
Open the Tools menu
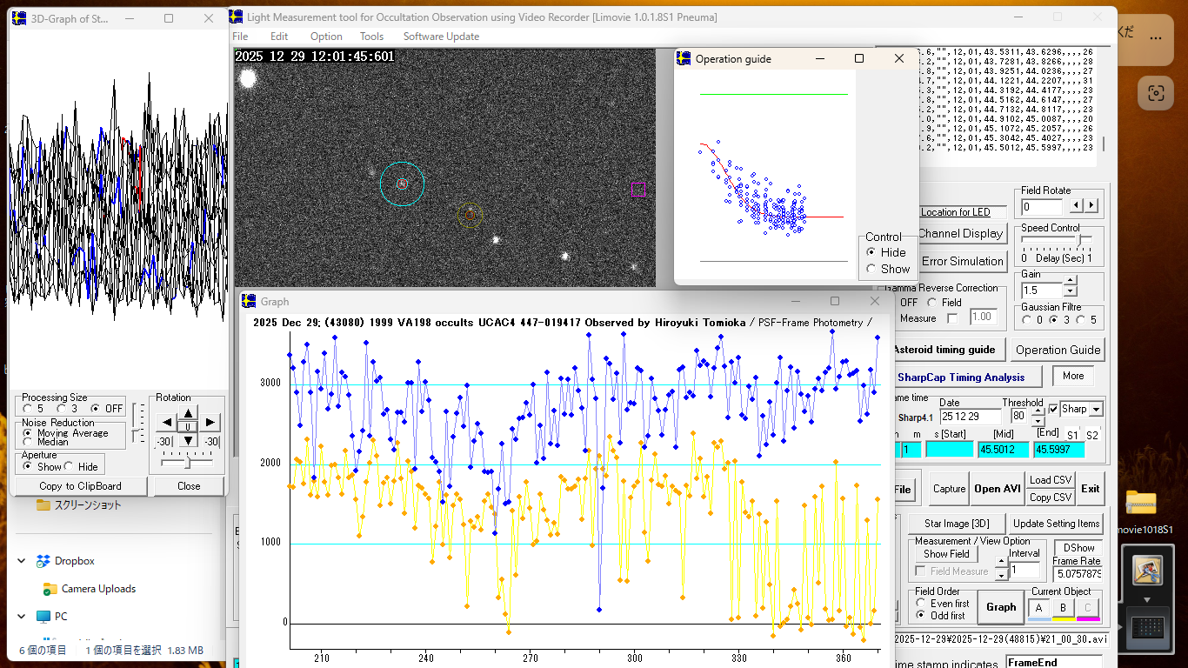pyautogui.click(x=371, y=37)
